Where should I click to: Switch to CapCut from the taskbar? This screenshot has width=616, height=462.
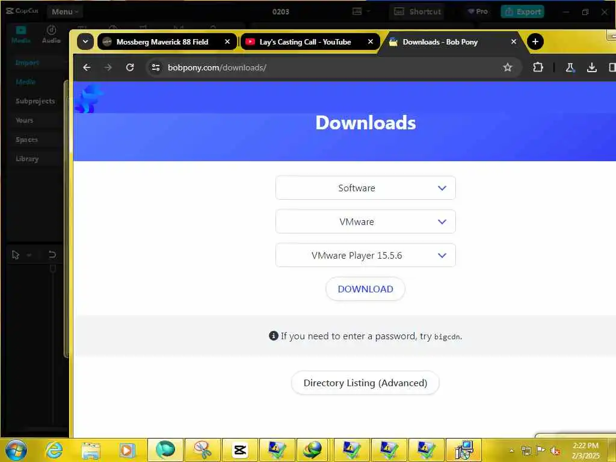click(239, 450)
